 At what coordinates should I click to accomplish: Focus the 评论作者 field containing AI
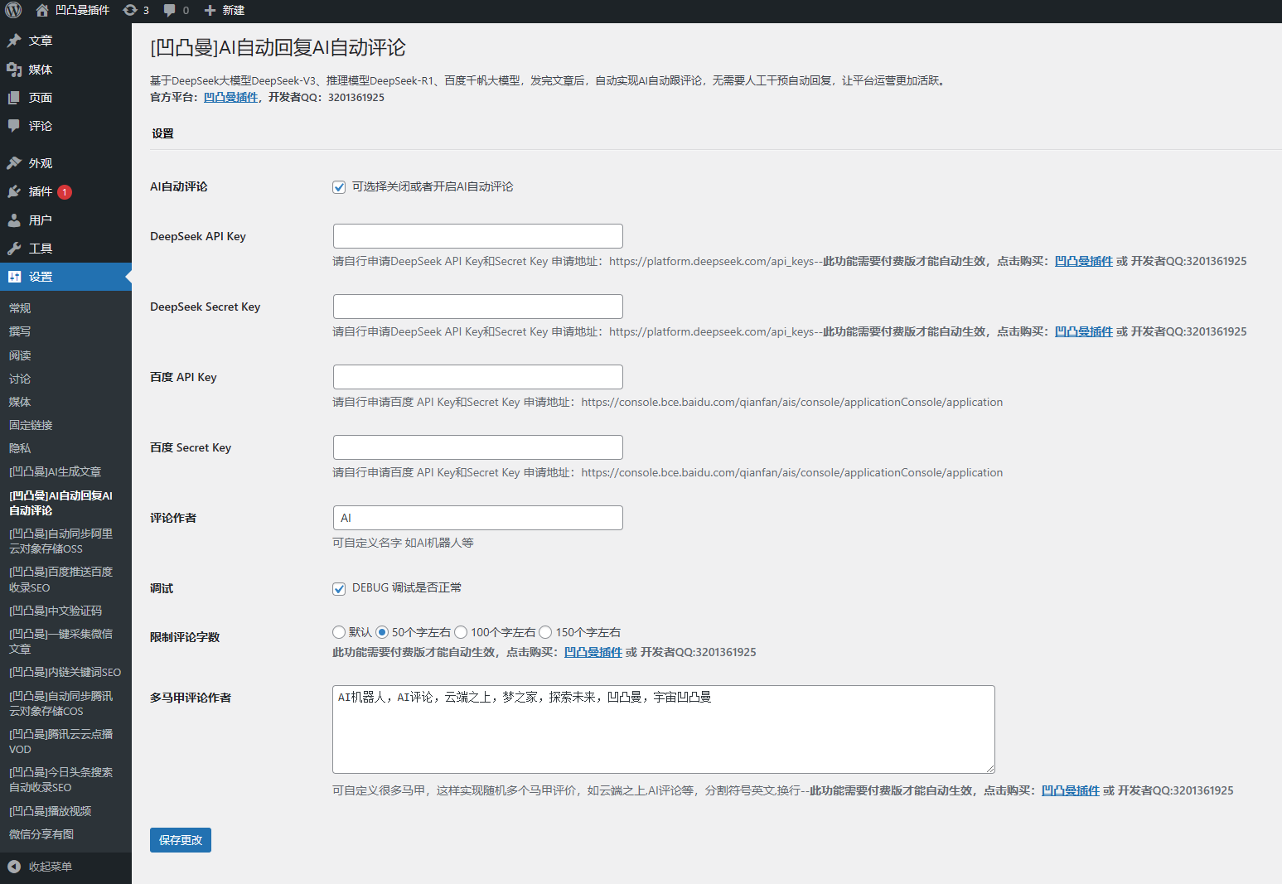[478, 518]
